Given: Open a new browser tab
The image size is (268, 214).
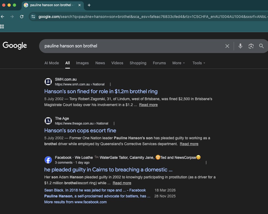Looking at the screenshot, I should pyautogui.click(x=89, y=5).
